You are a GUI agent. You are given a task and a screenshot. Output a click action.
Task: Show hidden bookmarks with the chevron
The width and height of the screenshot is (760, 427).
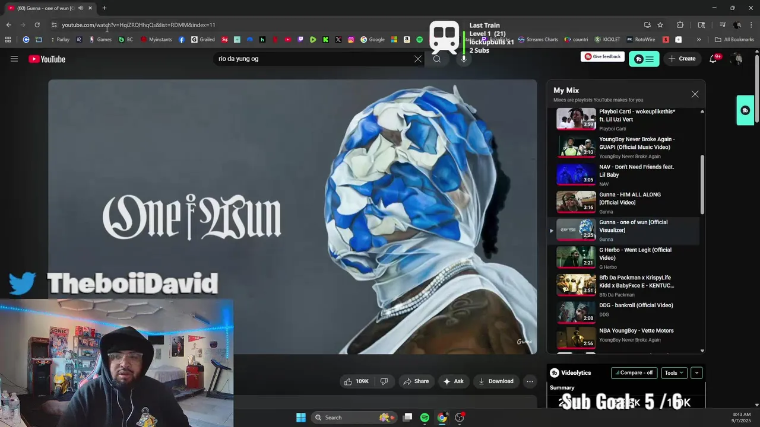pyautogui.click(x=699, y=40)
